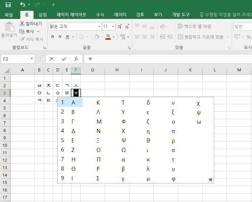Switch to the 검토 tab
The width and height of the screenshot is (252, 202).
click(140, 15)
